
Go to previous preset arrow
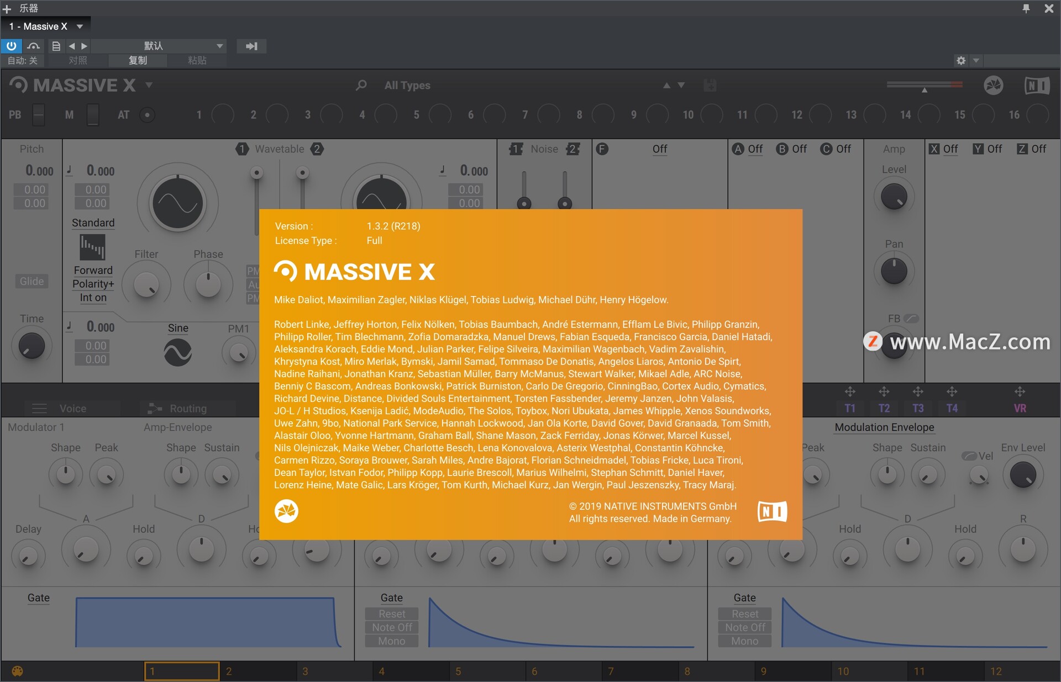(72, 46)
